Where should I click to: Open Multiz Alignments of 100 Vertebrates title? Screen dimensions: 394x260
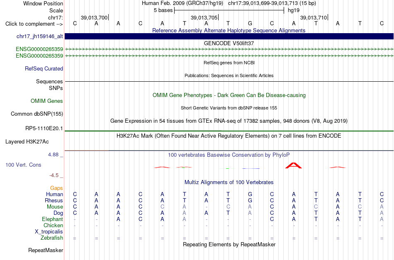point(229,182)
